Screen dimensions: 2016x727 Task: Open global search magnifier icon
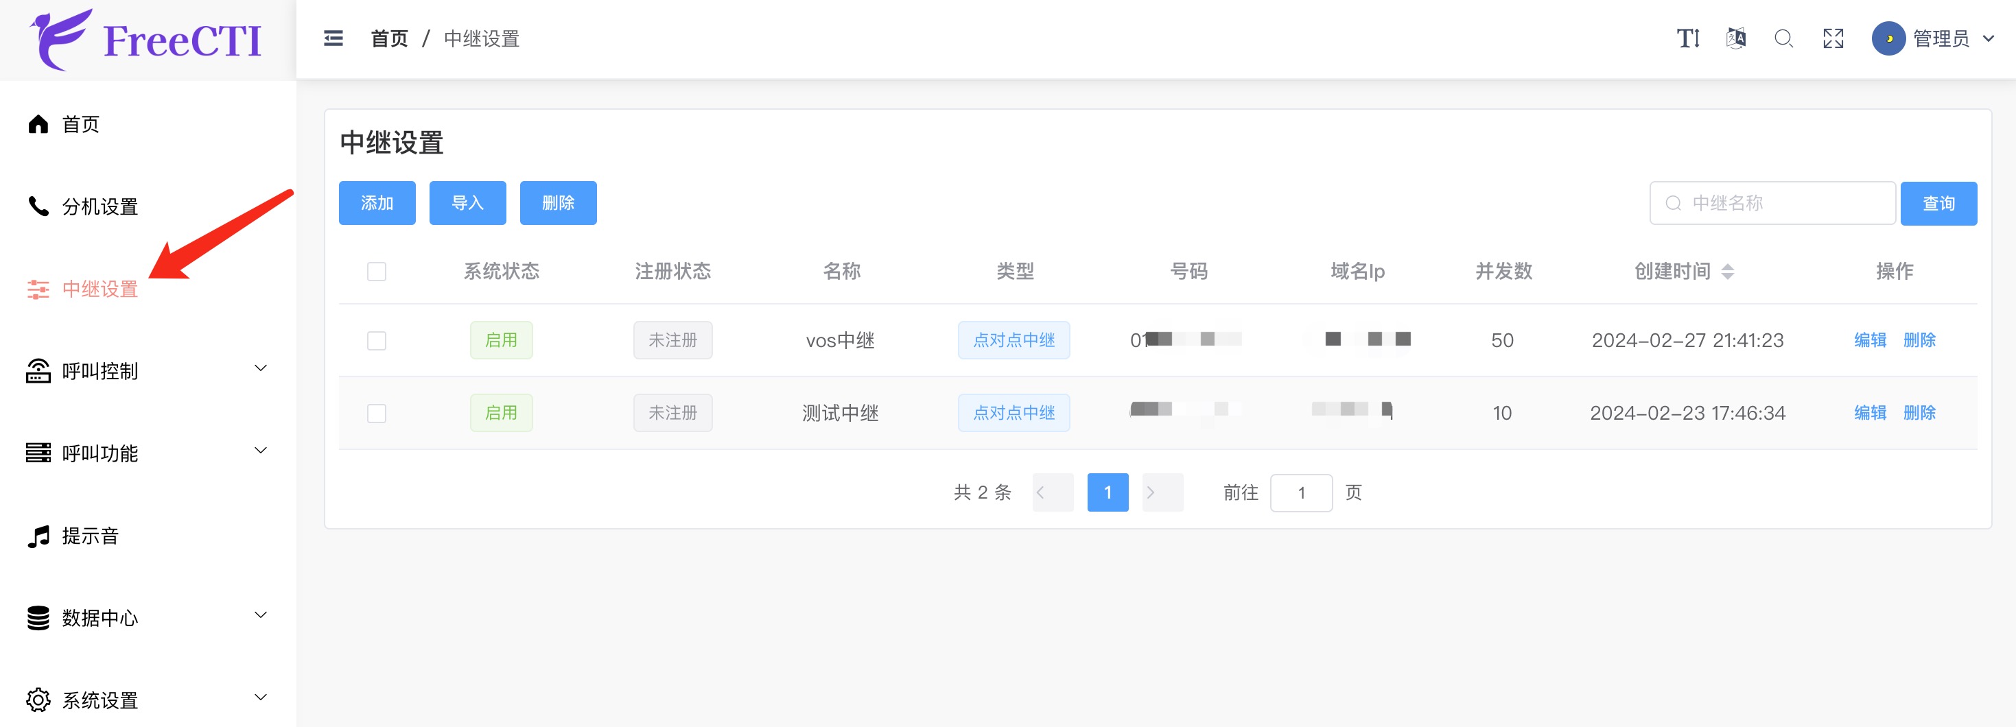pyautogui.click(x=1784, y=38)
